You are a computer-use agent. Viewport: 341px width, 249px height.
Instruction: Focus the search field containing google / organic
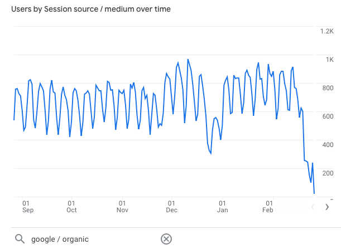tap(89, 239)
